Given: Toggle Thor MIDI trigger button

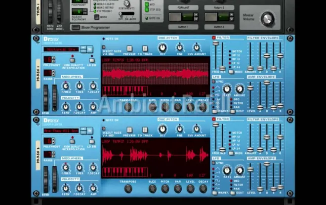Looking at the screenshot, I should (x=147, y=4).
